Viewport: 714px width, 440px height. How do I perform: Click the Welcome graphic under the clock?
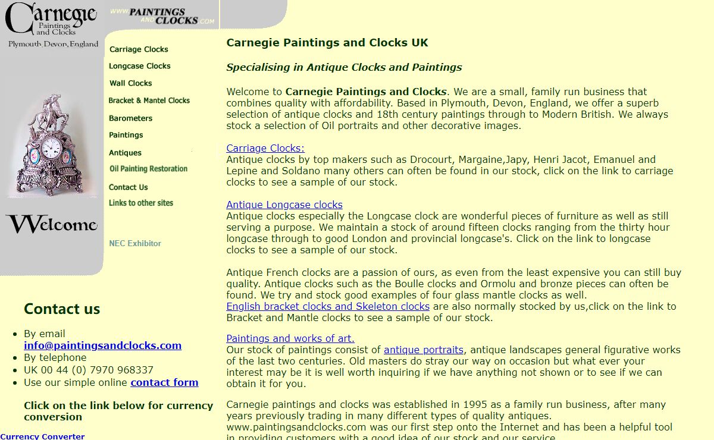tap(52, 225)
